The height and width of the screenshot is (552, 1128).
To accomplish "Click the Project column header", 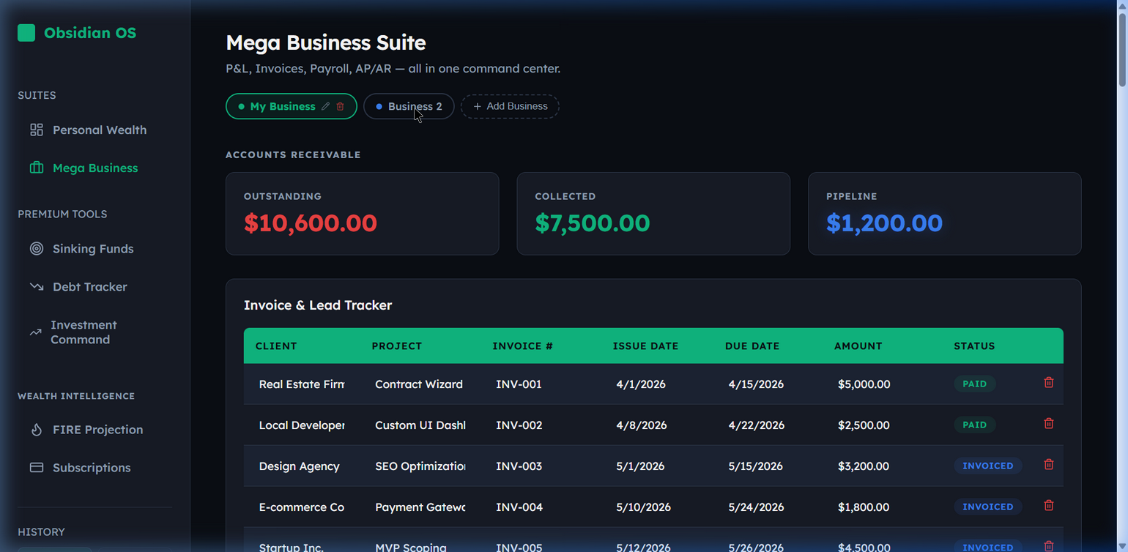I will click(x=397, y=346).
